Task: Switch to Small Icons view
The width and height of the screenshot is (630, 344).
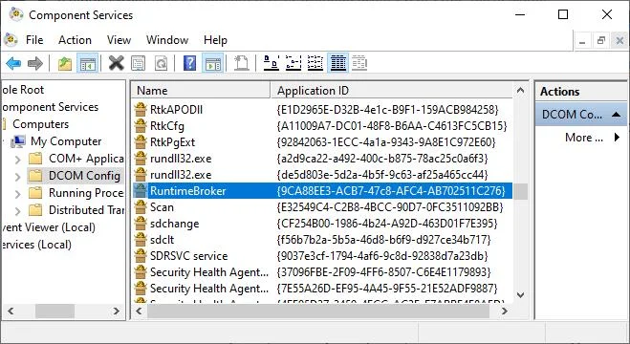Action: click(293, 63)
